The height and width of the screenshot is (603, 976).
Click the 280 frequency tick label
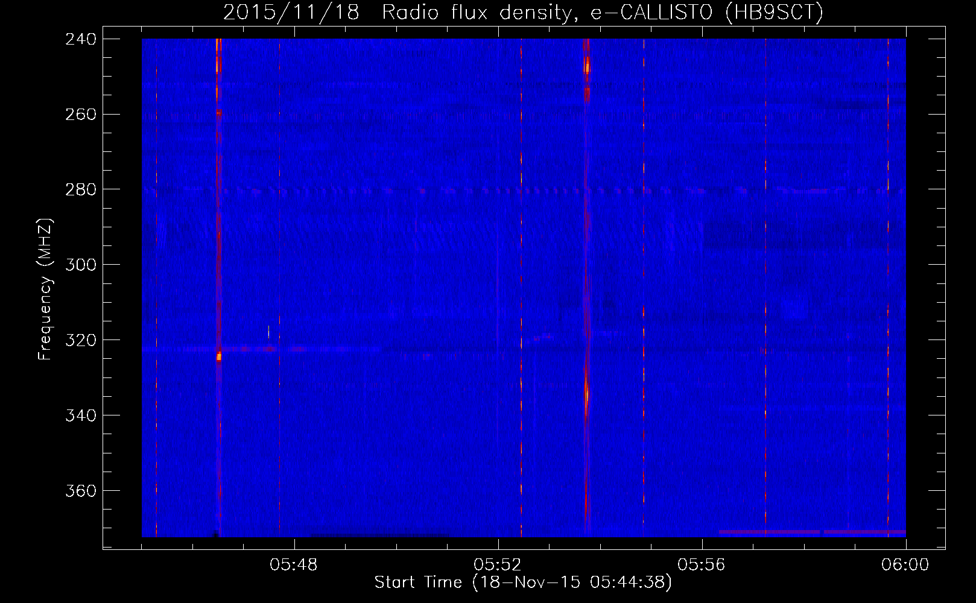coord(81,190)
